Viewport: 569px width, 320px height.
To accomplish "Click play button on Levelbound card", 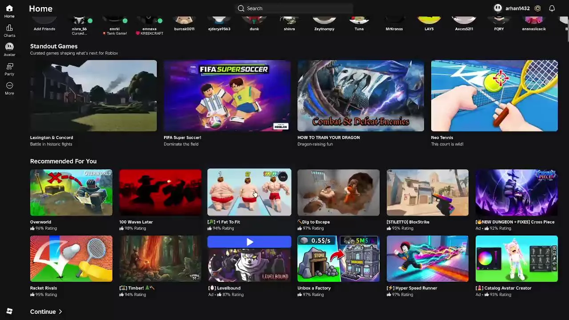I will click(249, 242).
